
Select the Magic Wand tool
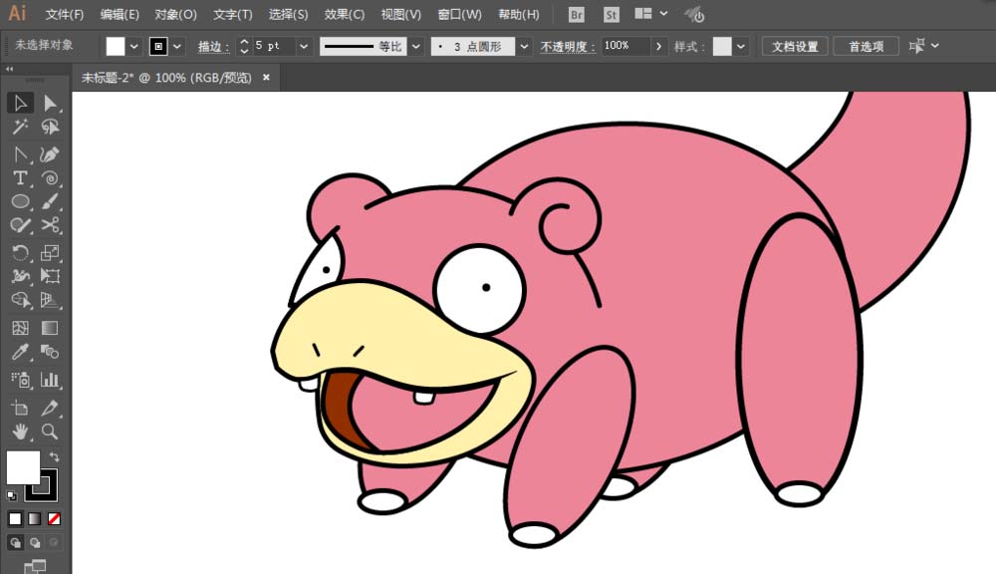[20, 127]
